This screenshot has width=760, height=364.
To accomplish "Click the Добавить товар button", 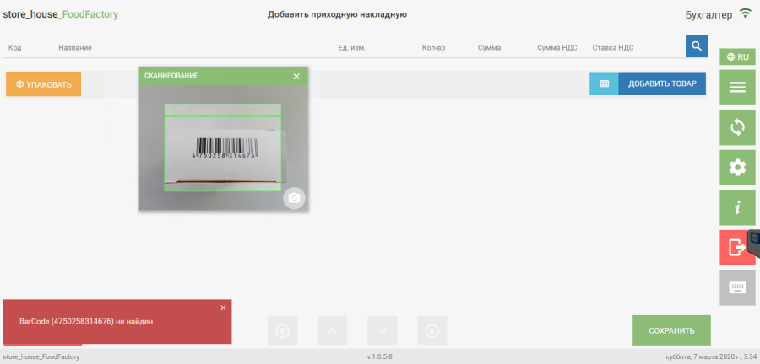I will (662, 84).
